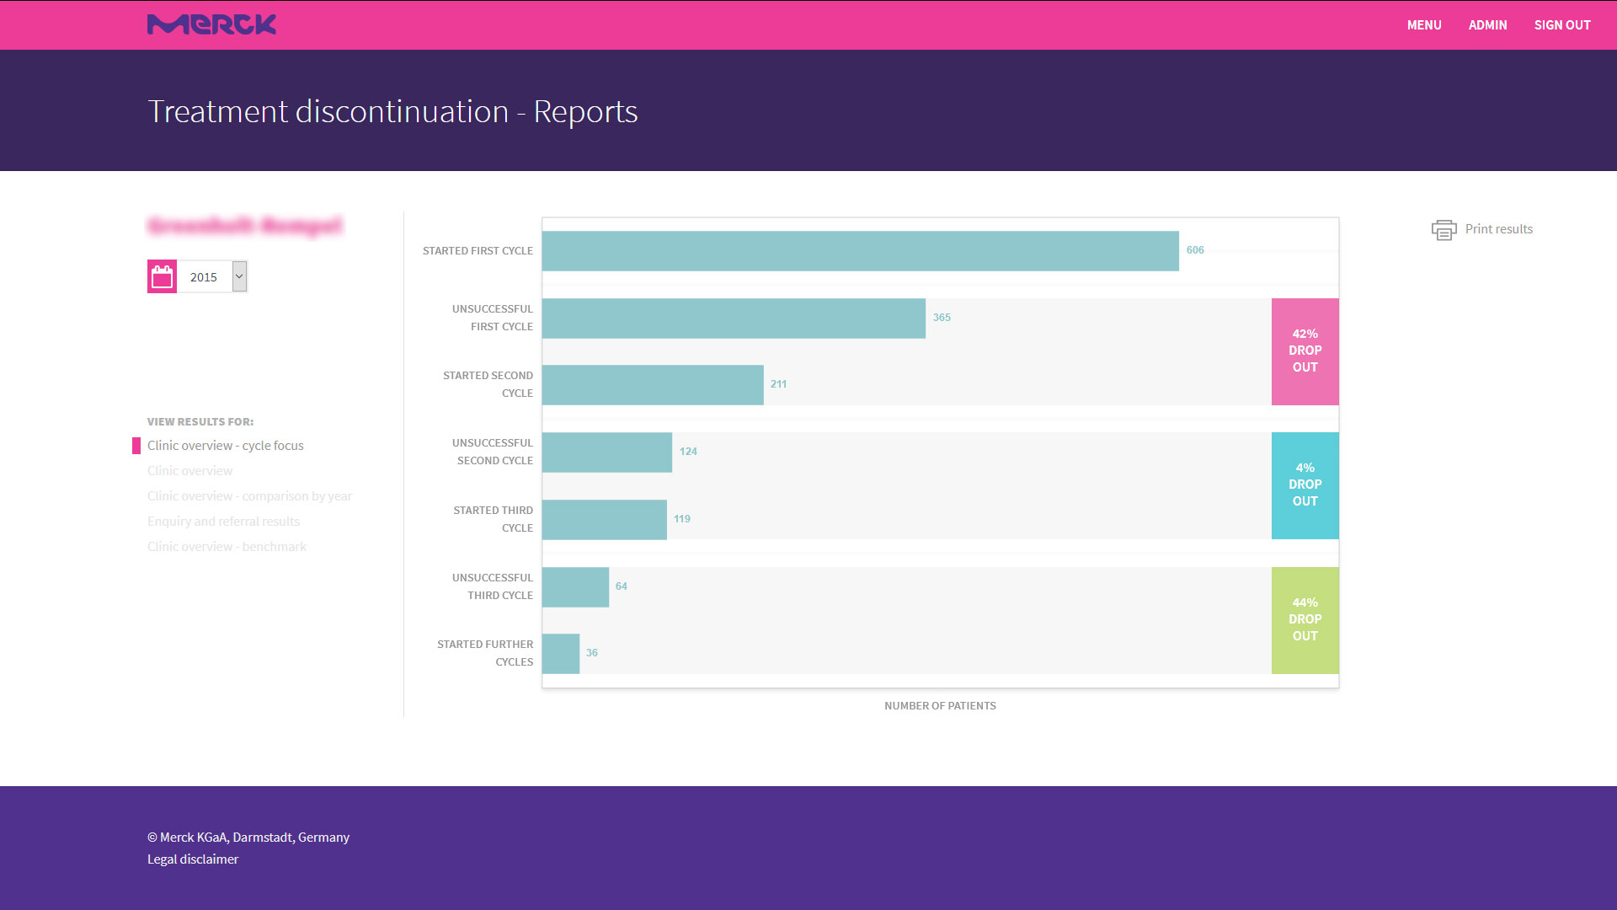Click the Print results printer icon
This screenshot has width=1617, height=910.
pos(1444,229)
